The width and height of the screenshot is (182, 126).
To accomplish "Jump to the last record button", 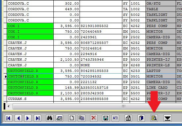I will 37,118.
